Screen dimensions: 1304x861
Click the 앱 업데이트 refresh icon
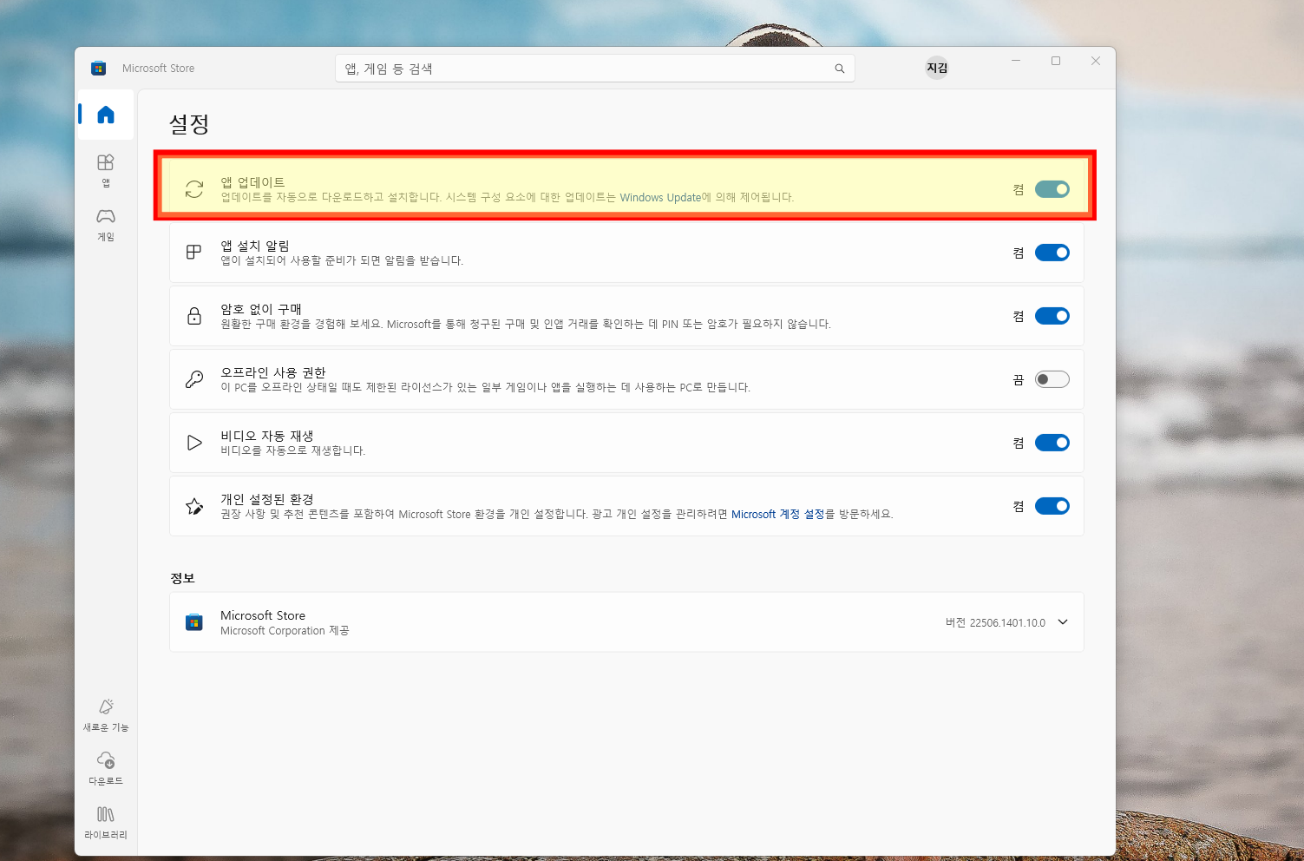[x=194, y=189]
